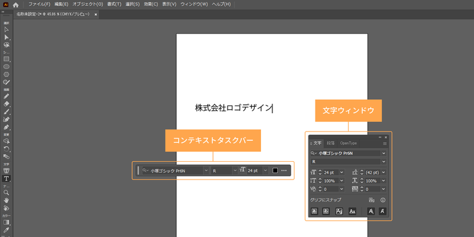Select the Eraser tool

click(6, 104)
